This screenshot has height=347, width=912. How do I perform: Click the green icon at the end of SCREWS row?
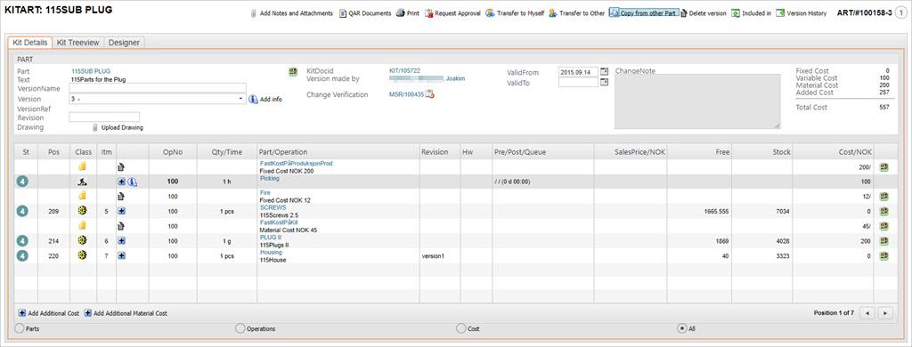pos(884,212)
